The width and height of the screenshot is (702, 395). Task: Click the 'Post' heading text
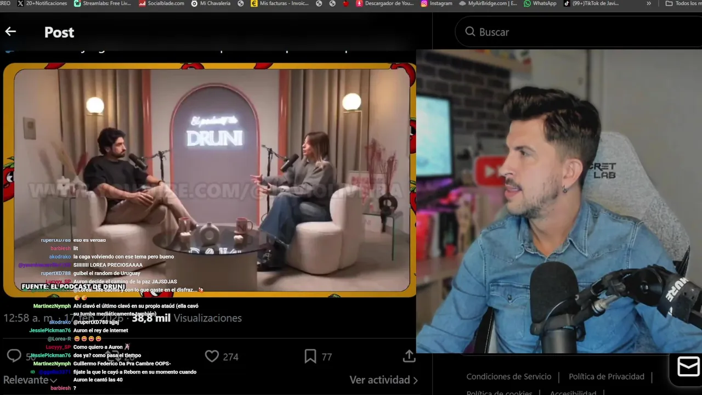pos(59,32)
